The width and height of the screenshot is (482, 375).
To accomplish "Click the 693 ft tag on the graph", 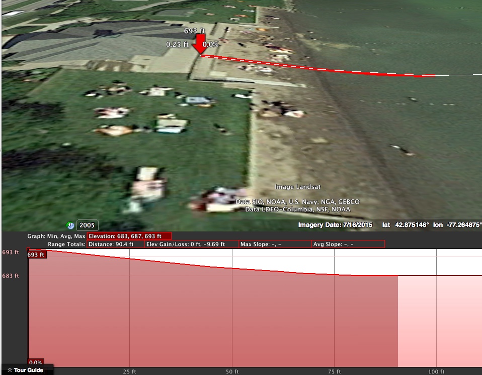I will point(36,255).
